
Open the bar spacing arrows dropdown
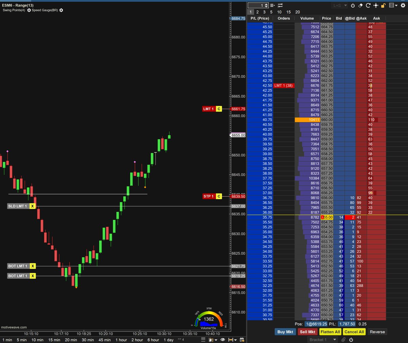click(233, 340)
